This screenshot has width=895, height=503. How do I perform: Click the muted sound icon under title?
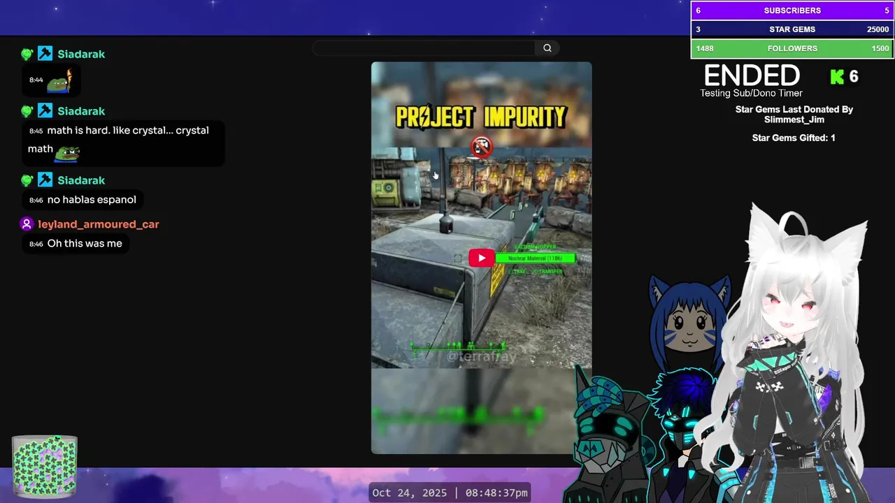coord(481,147)
